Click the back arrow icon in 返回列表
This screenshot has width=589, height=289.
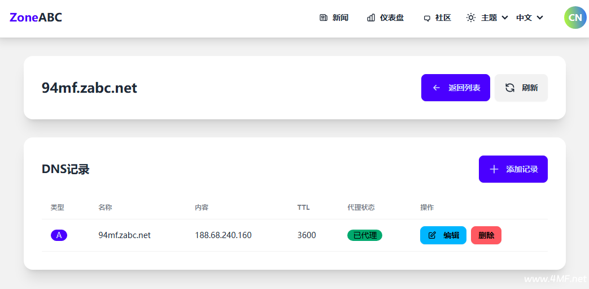tap(436, 88)
